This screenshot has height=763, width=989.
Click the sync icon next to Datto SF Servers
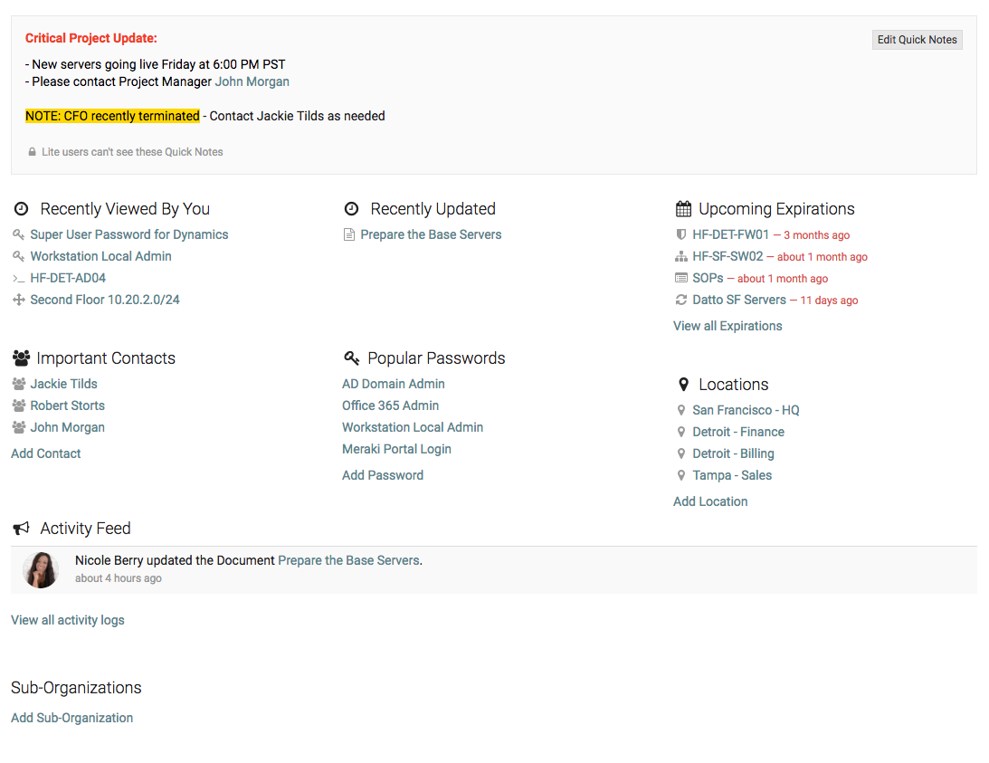682,300
